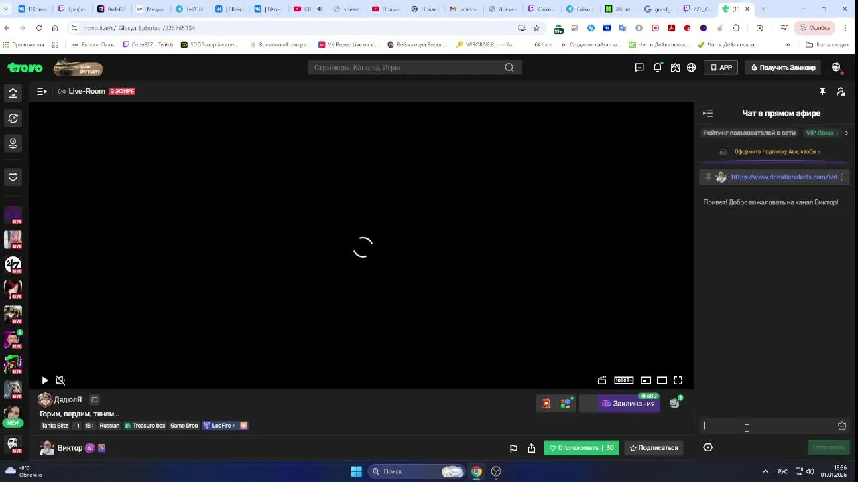Bookmark this page with star icon
Viewport: 858px width, 482px height.
click(536, 28)
